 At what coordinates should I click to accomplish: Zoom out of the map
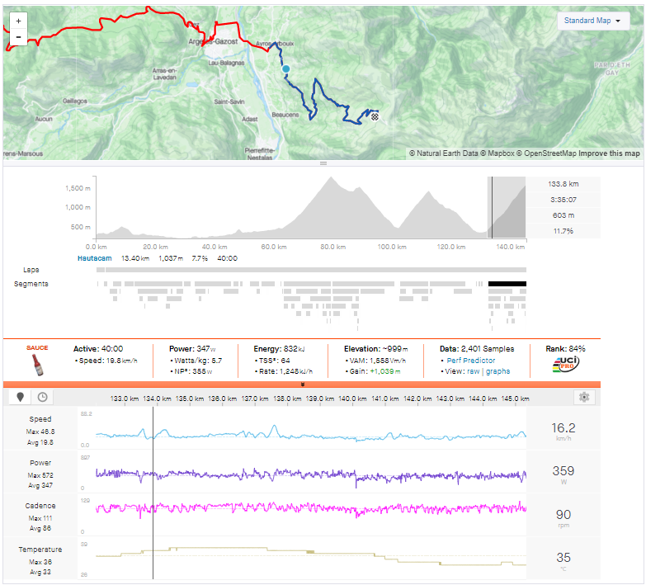click(18, 36)
